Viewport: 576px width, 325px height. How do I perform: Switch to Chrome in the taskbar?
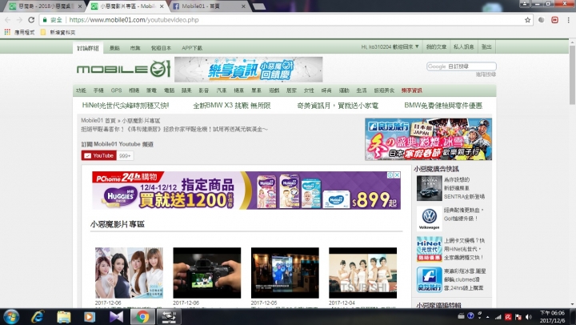[x=142, y=316]
